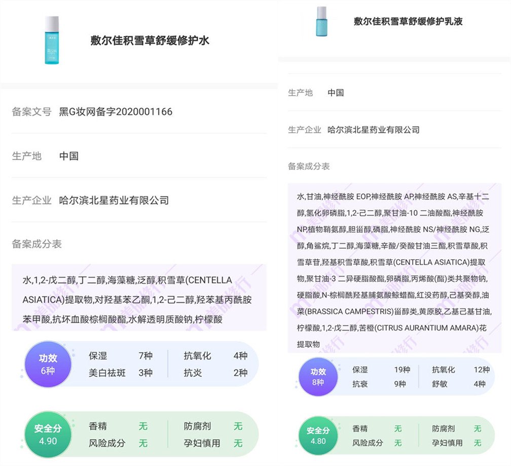The width and height of the screenshot is (511, 466).
Task: Click the 备案文号 label
Action: [31, 112]
